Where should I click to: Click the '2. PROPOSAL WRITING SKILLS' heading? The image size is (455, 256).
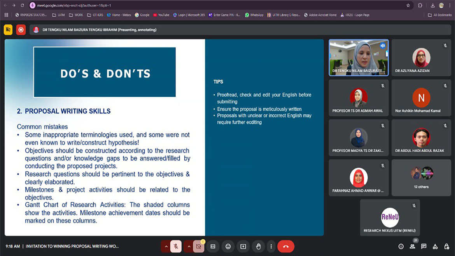tap(63, 111)
